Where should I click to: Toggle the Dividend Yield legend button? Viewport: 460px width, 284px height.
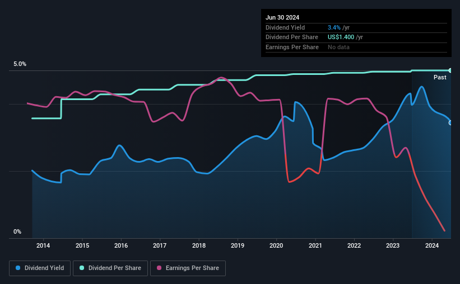coord(40,268)
